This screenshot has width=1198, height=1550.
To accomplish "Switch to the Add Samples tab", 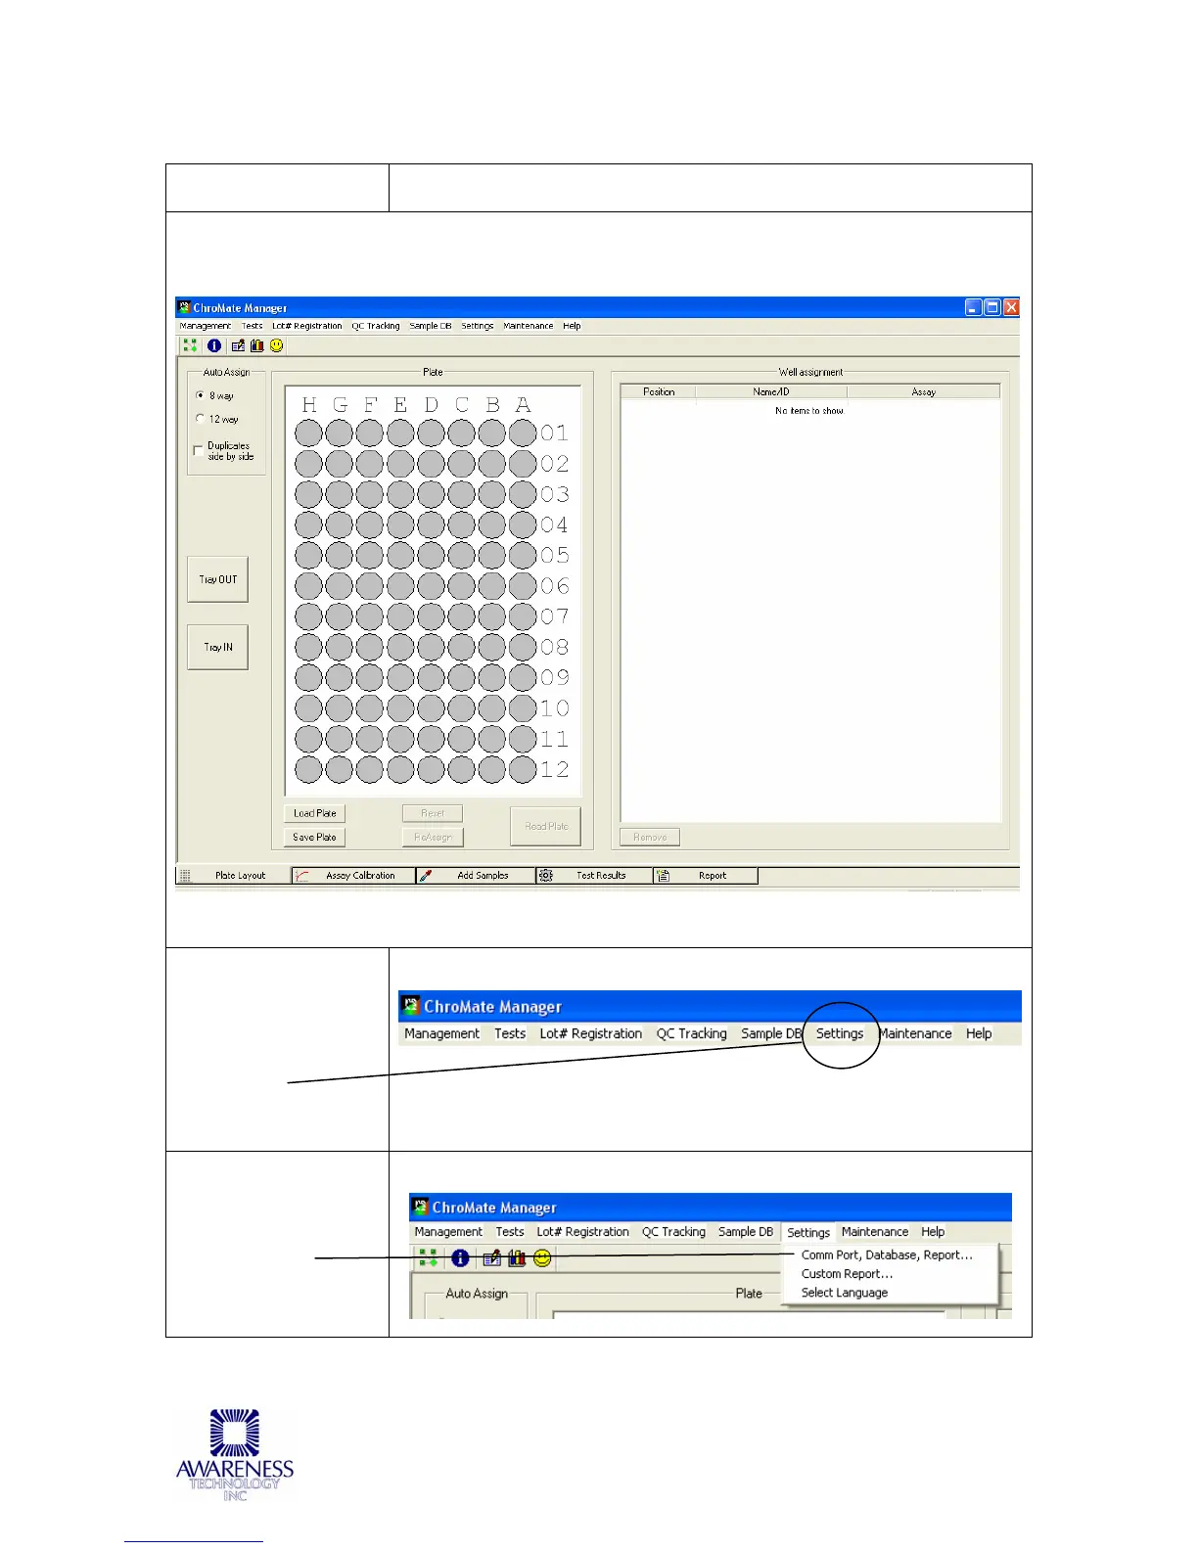I will tap(476, 876).
